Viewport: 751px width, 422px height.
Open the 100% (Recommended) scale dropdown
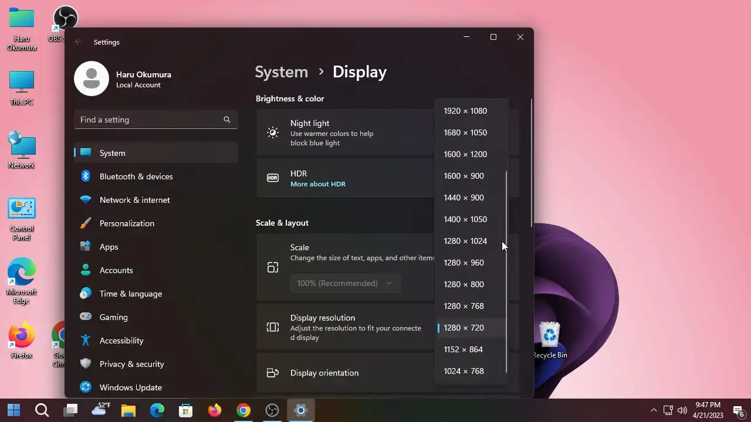[x=345, y=283]
